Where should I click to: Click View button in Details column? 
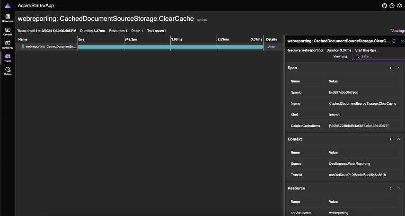[x=271, y=47]
